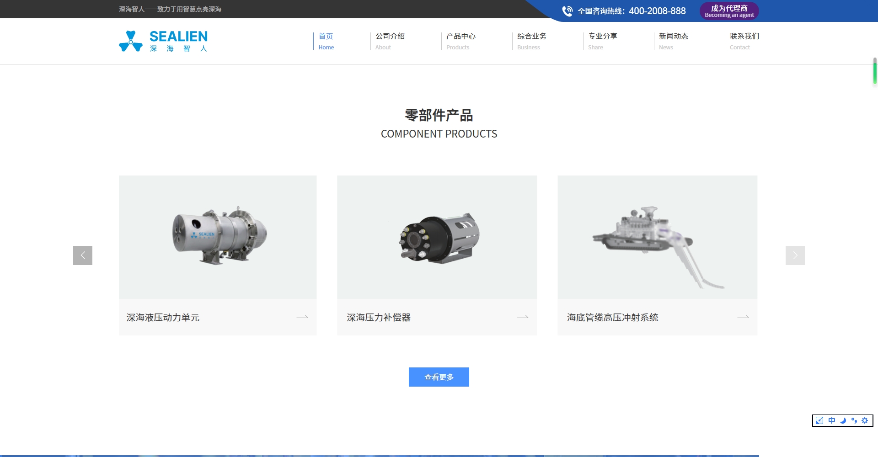This screenshot has width=878, height=457.
Task: Click the 查看更多 button
Action: pos(439,377)
